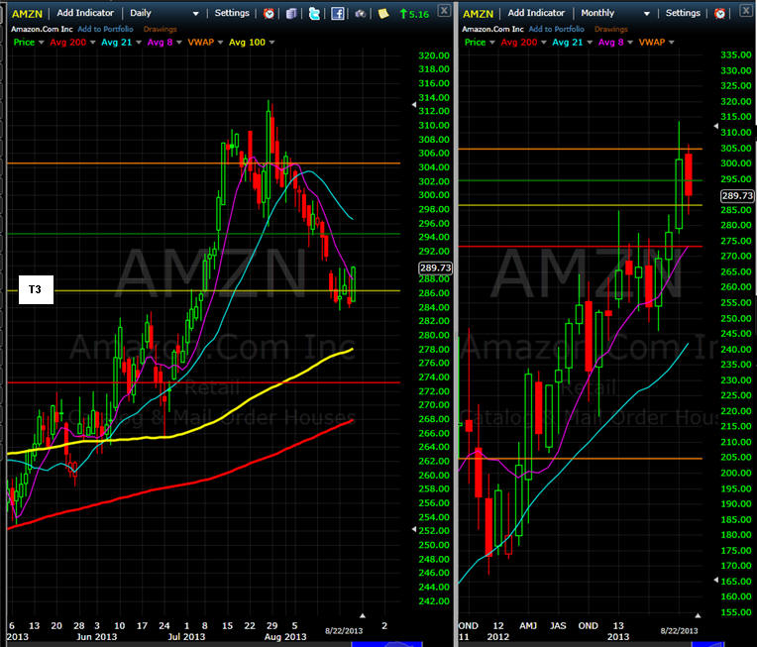Image resolution: width=757 pixels, height=647 pixels.
Task: Click the time-axis arrow marker in Monthly chart
Action: click(x=698, y=615)
